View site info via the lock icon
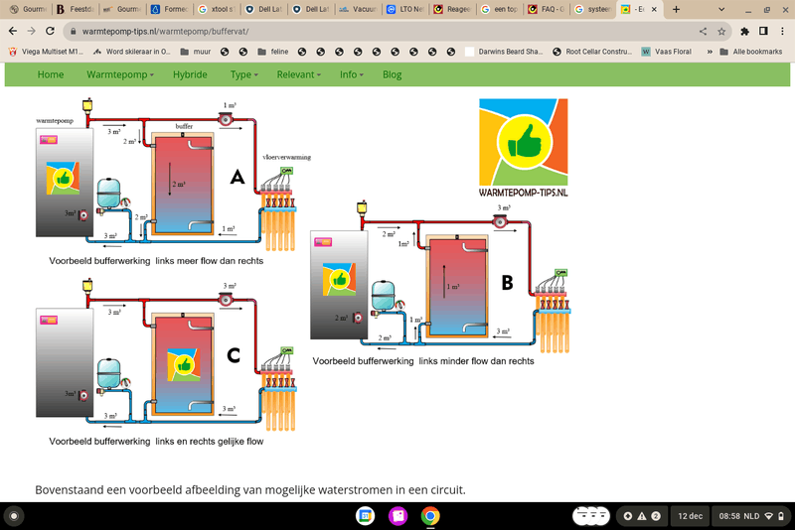Screen dimensions: 795x530 73,32
